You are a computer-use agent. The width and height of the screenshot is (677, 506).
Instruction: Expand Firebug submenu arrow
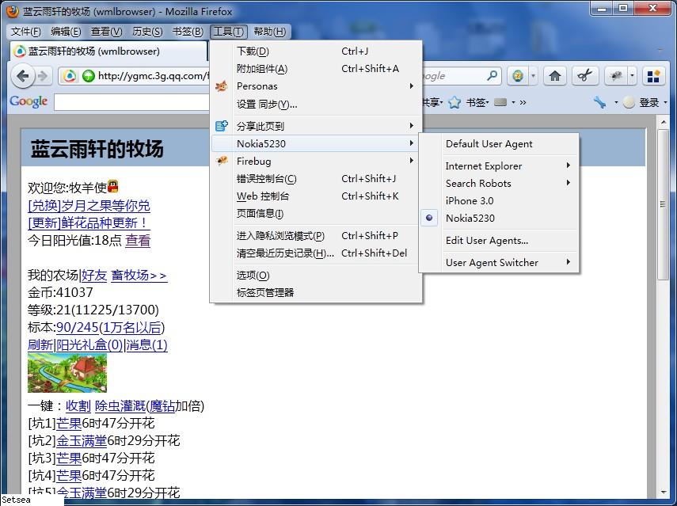point(412,161)
